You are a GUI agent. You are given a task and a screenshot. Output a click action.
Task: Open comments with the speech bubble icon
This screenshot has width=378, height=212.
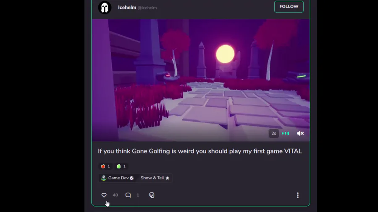pyautogui.click(x=128, y=195)
